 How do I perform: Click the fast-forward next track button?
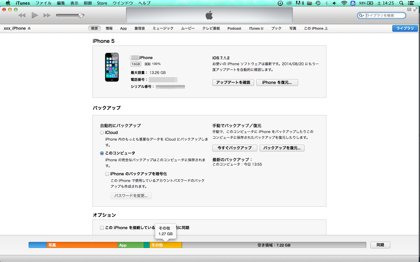(47, 15)
